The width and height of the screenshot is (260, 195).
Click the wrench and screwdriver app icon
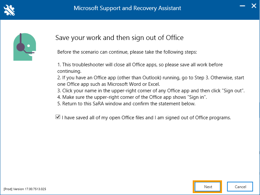9,10
